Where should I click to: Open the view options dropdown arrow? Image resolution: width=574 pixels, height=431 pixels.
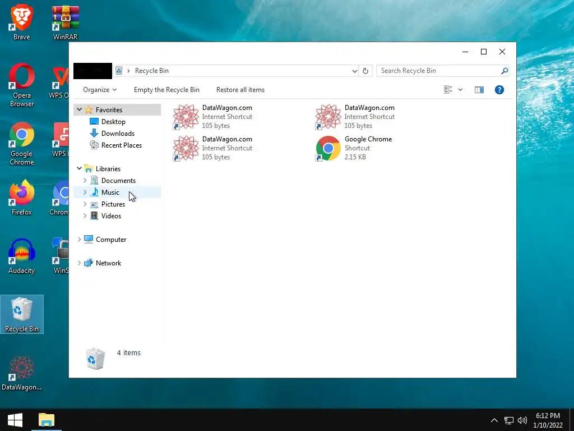[461, 90]
